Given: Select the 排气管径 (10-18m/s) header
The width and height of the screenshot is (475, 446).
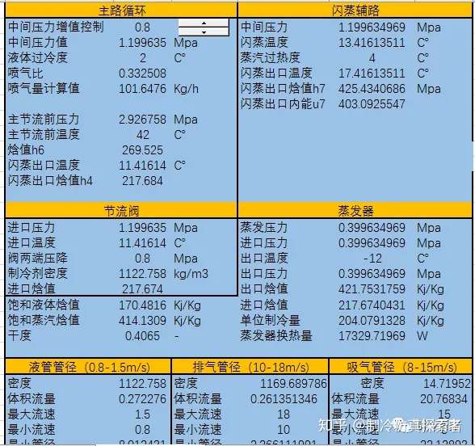Looking at the screenshot, I should click(x=250, y=367).
